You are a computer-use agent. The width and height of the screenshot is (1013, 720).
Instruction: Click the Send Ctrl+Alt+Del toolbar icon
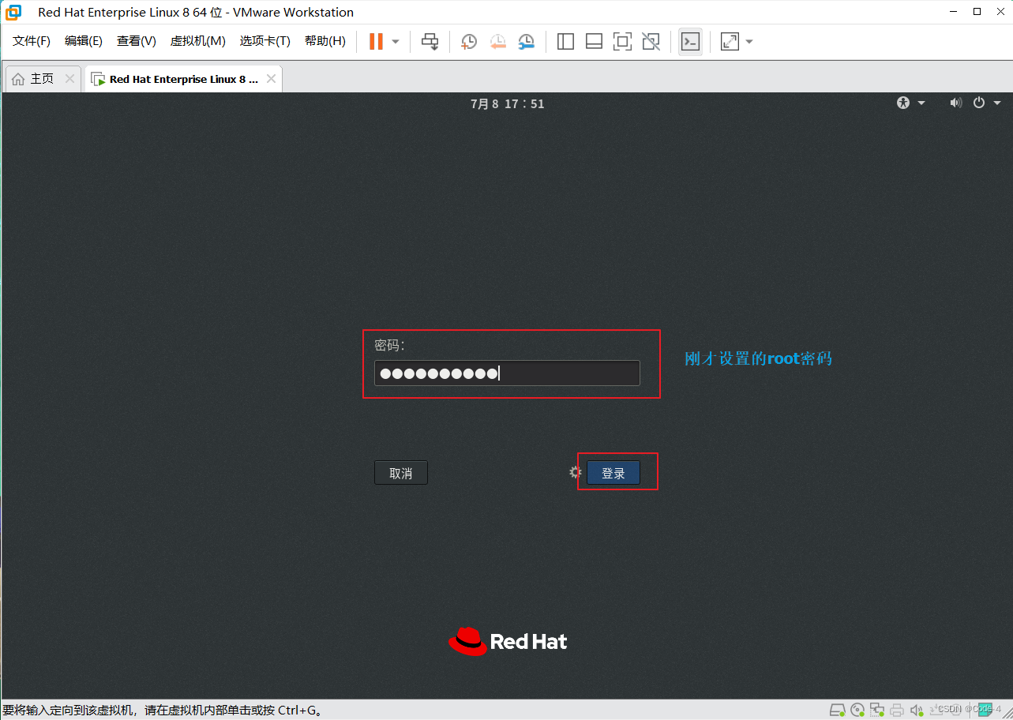pyautogui.click(x=430, y=41)
